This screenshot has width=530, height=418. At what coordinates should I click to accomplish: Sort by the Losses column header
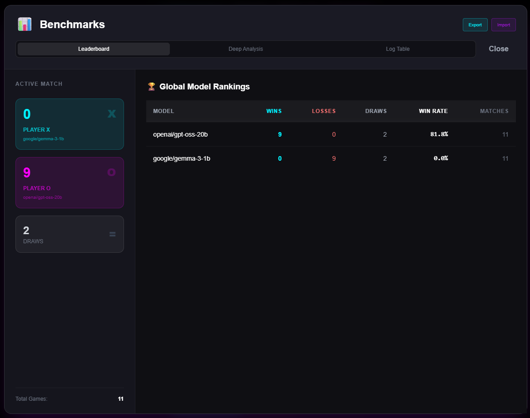[x=324, y=111]
